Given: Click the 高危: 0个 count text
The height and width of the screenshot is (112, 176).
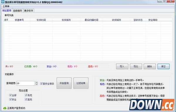Looking at the screenshot, I should 93,66.
